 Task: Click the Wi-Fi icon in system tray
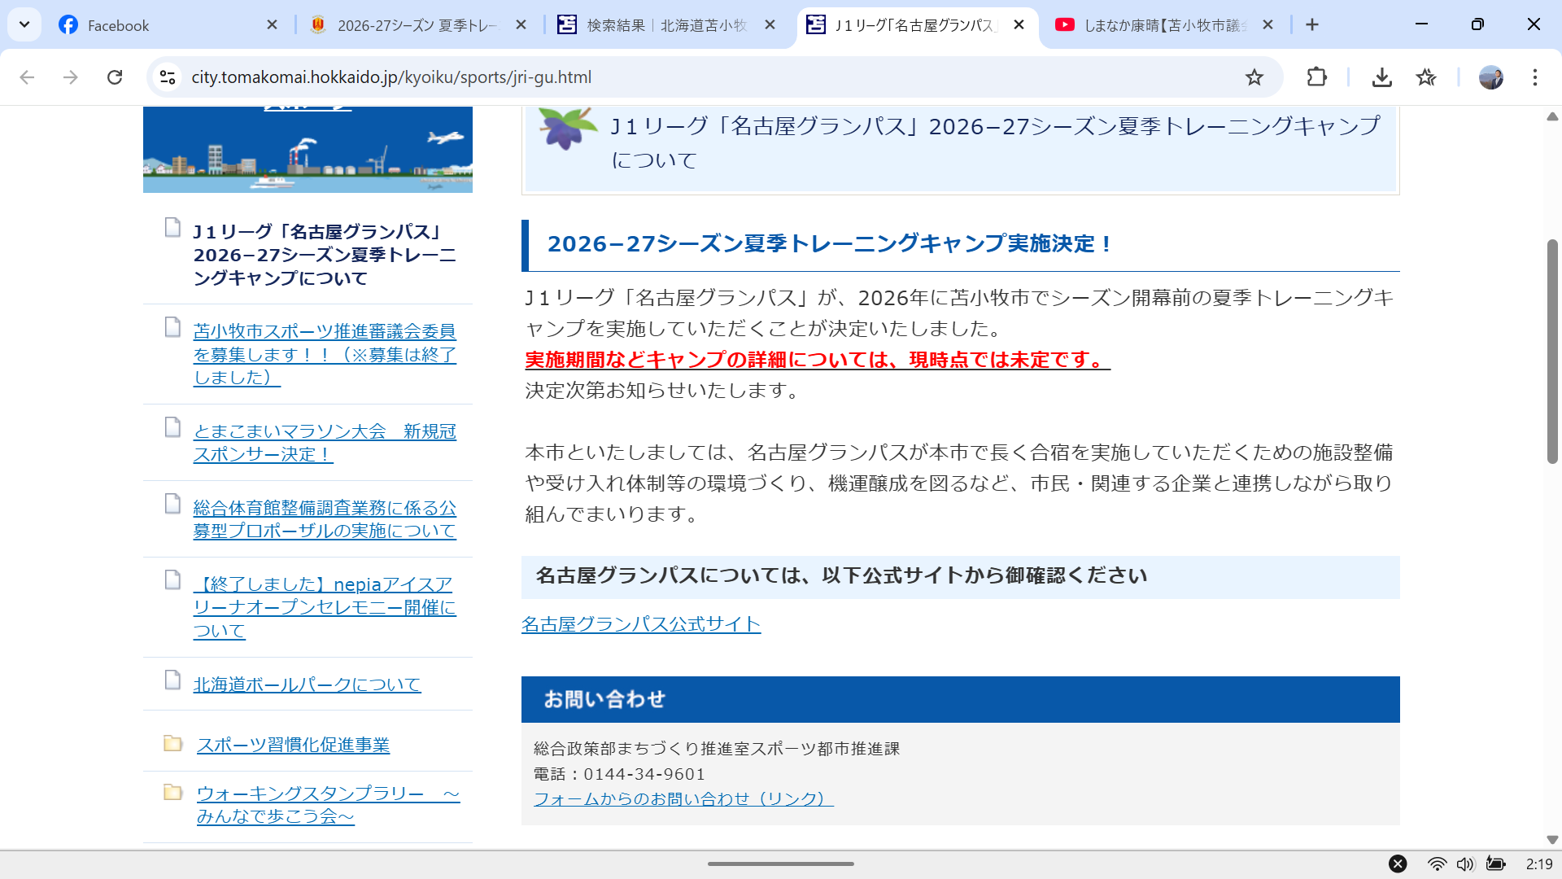(1437, 864)
